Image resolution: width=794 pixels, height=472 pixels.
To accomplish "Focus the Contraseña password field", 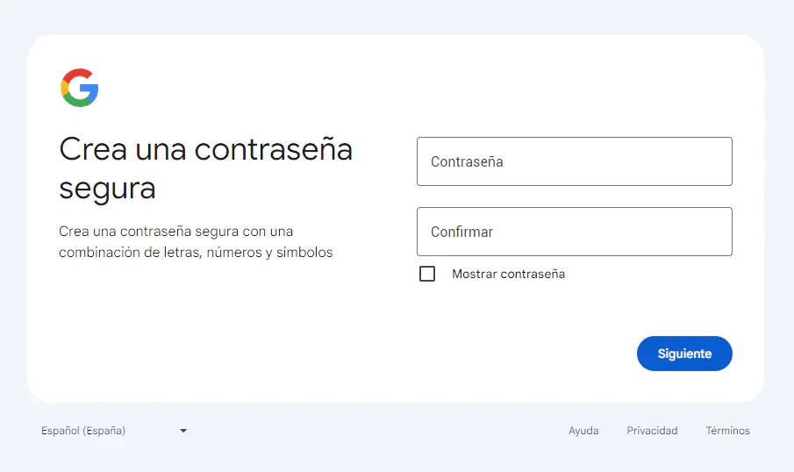I will coord(574,161).
